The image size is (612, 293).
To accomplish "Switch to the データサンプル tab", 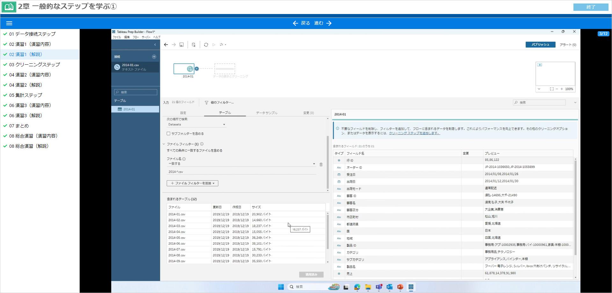I will 266,112.
